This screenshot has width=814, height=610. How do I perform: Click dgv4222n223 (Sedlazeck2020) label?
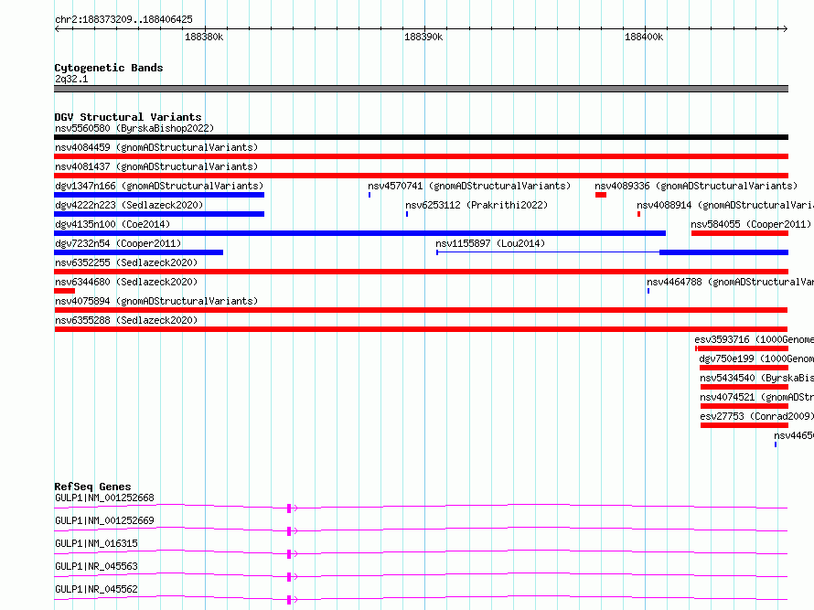click(x=129, y=205)
